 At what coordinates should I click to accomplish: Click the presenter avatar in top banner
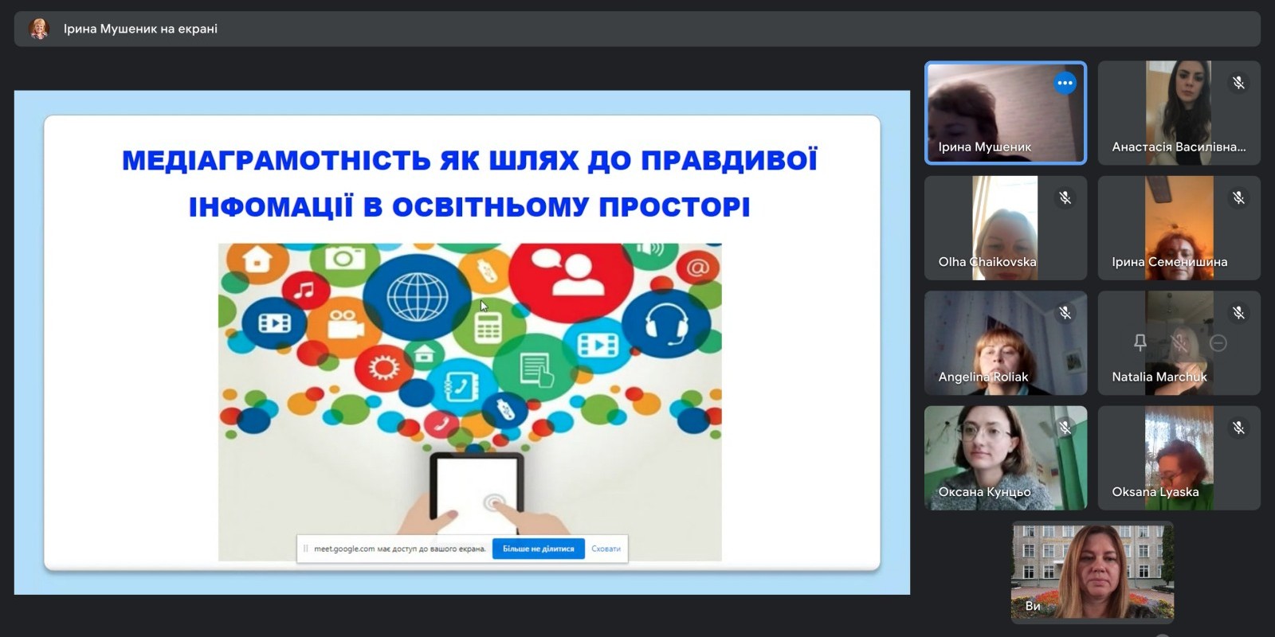(x=39, y=29)
